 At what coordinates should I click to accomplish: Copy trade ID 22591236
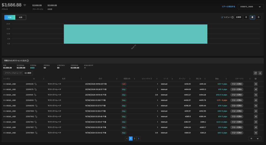[36, 84]
